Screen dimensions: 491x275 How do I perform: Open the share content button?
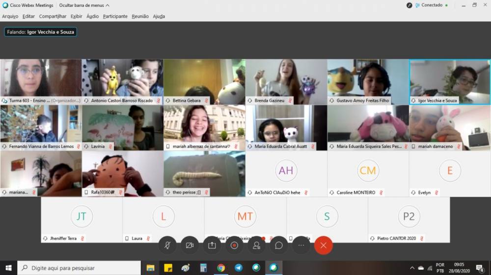pos(212,246)
